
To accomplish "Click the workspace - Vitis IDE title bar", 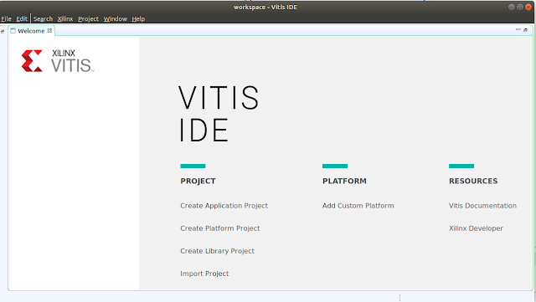I will tap(265, 8).
